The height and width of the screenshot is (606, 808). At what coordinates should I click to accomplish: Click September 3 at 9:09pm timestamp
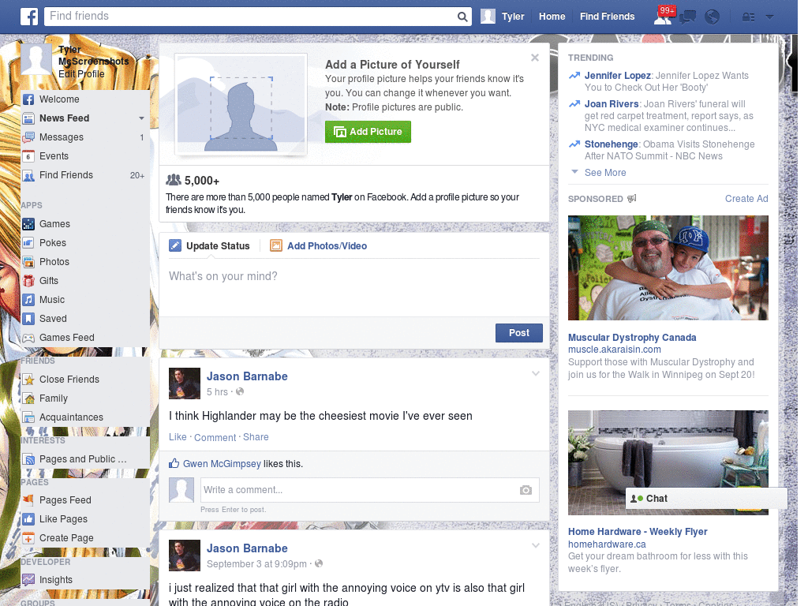click(256, 564)
